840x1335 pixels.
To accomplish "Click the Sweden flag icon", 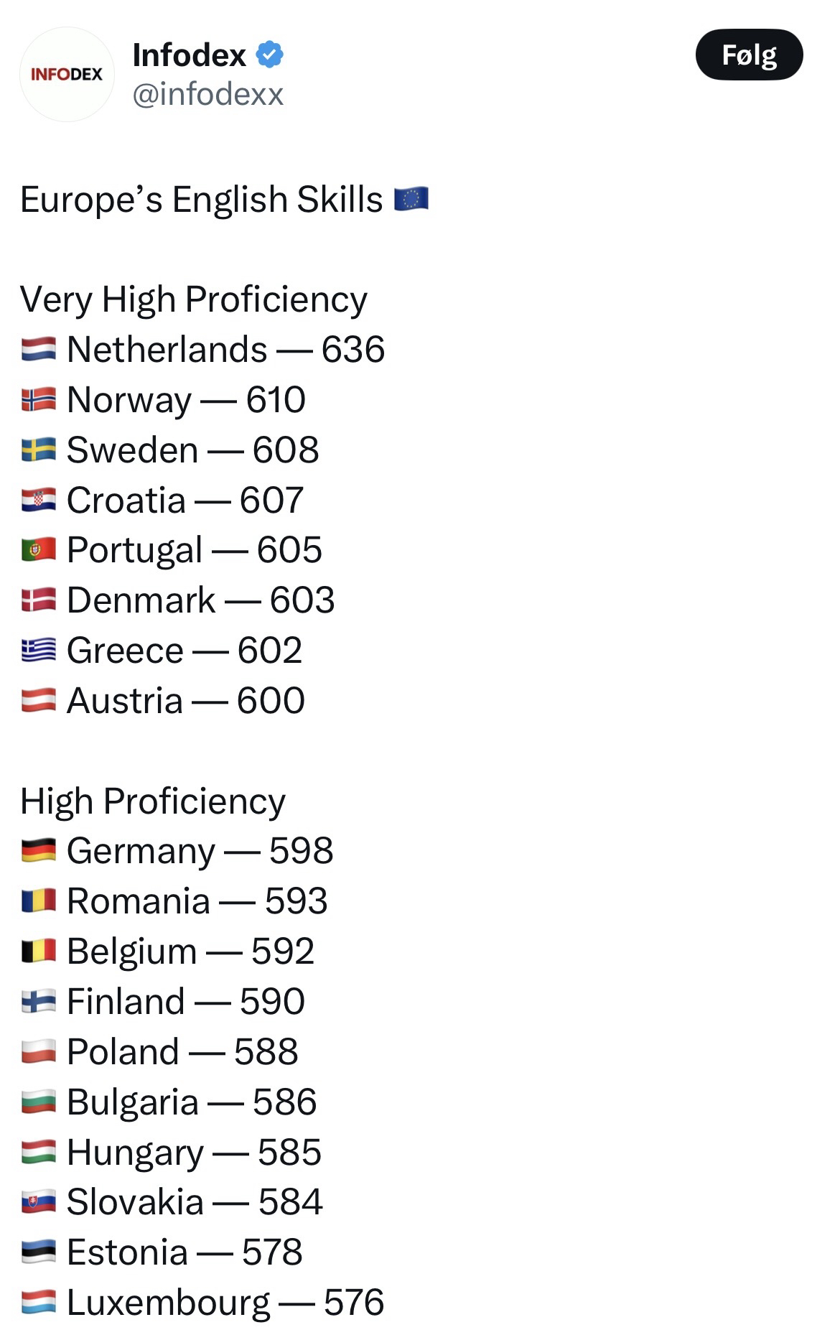I will coord(39,450).
